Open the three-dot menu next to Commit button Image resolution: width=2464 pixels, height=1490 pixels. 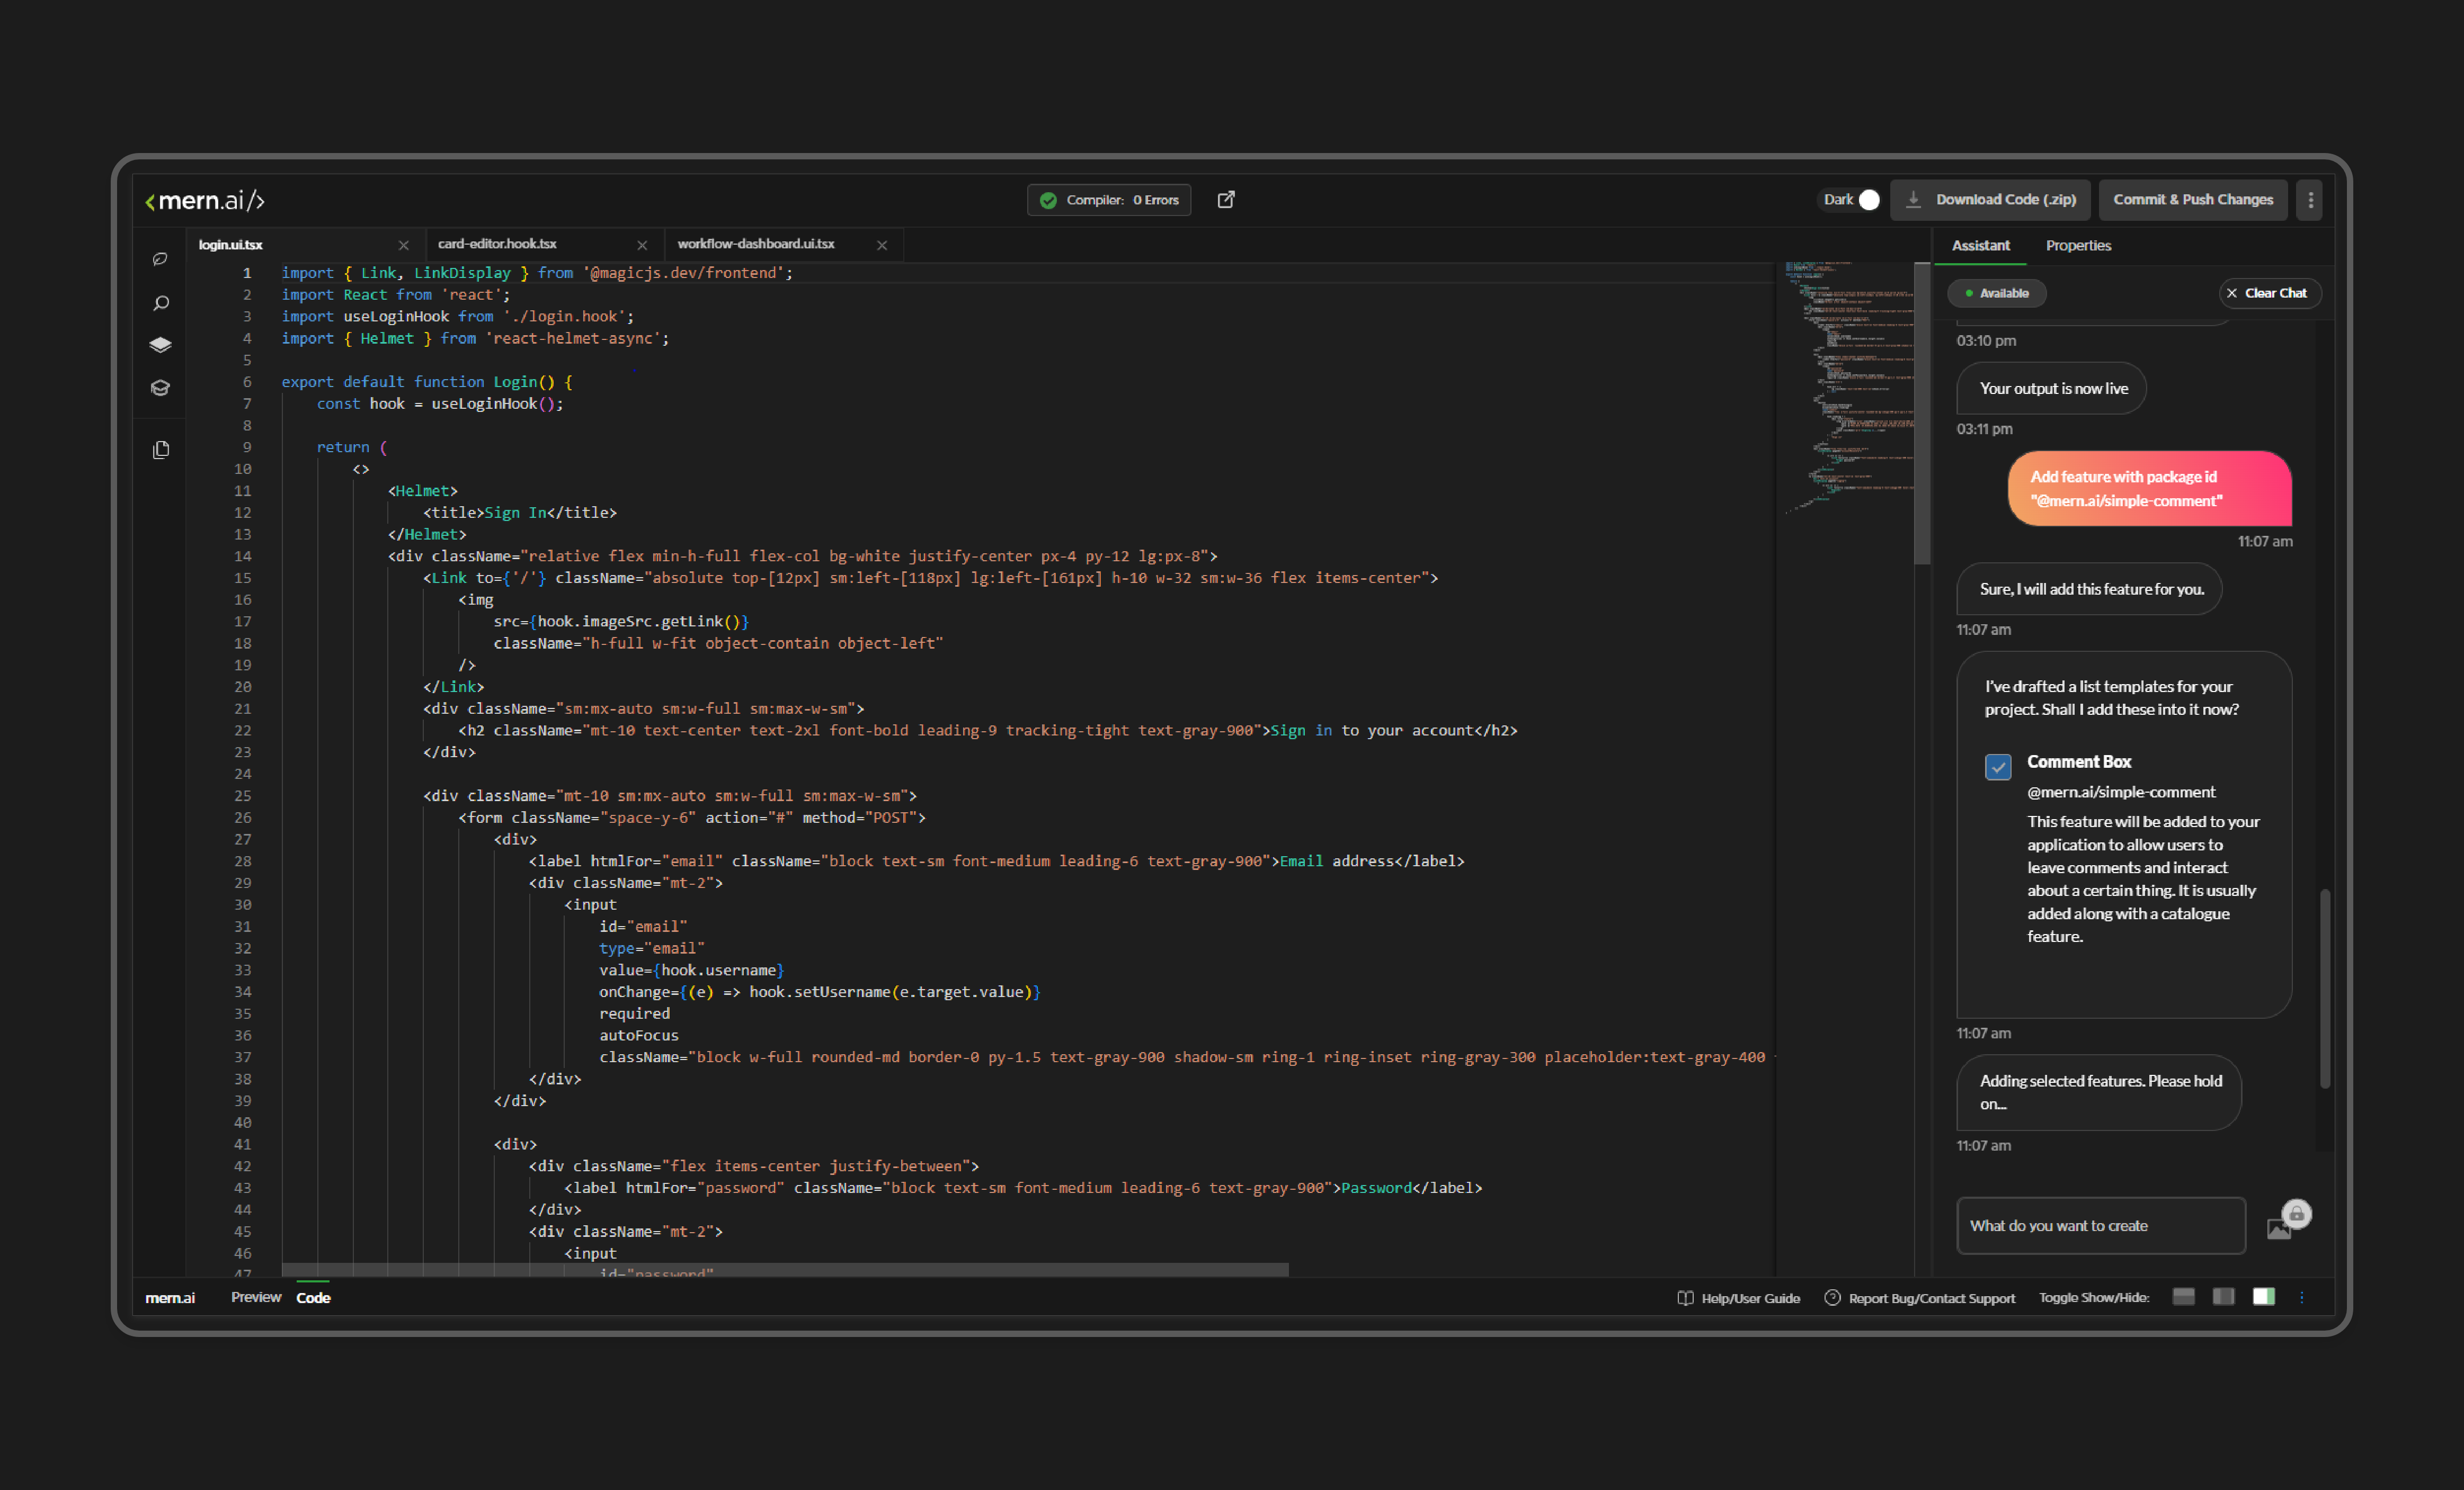coord(2310,200)
